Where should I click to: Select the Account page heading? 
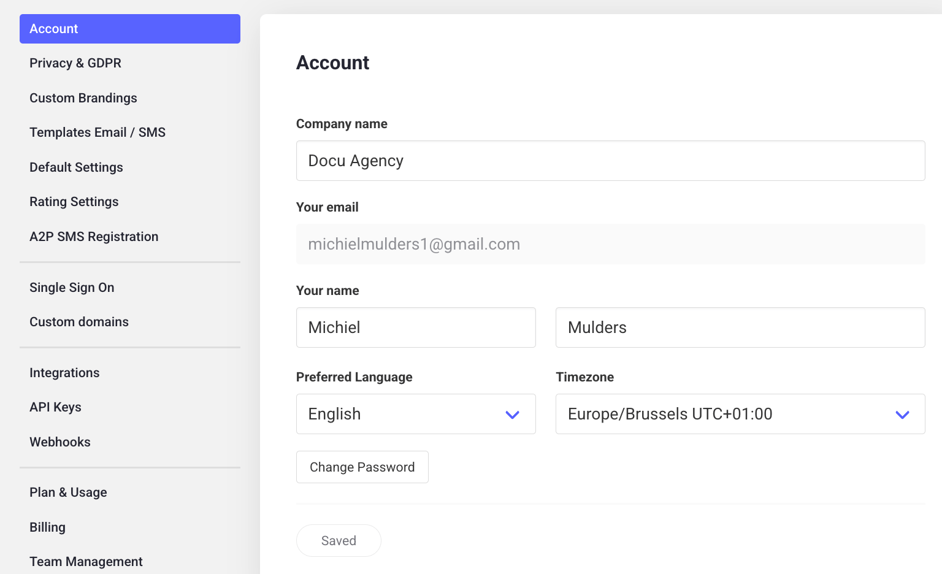(x=333, y=63)
